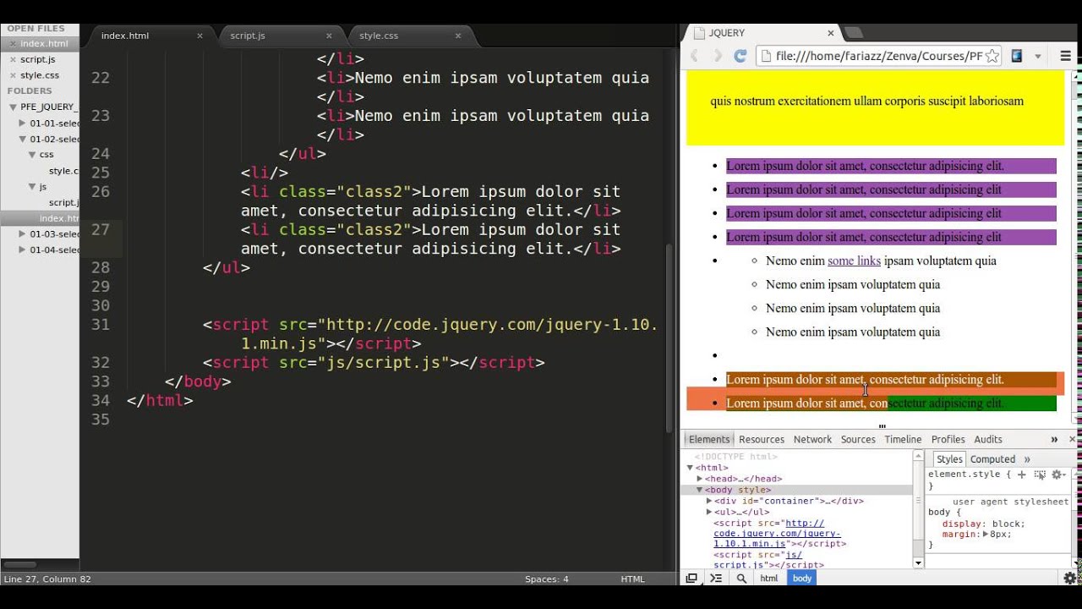Show more DevTools panels with double chevron
The image size is (1082, 609).
tap(1054, 439)
